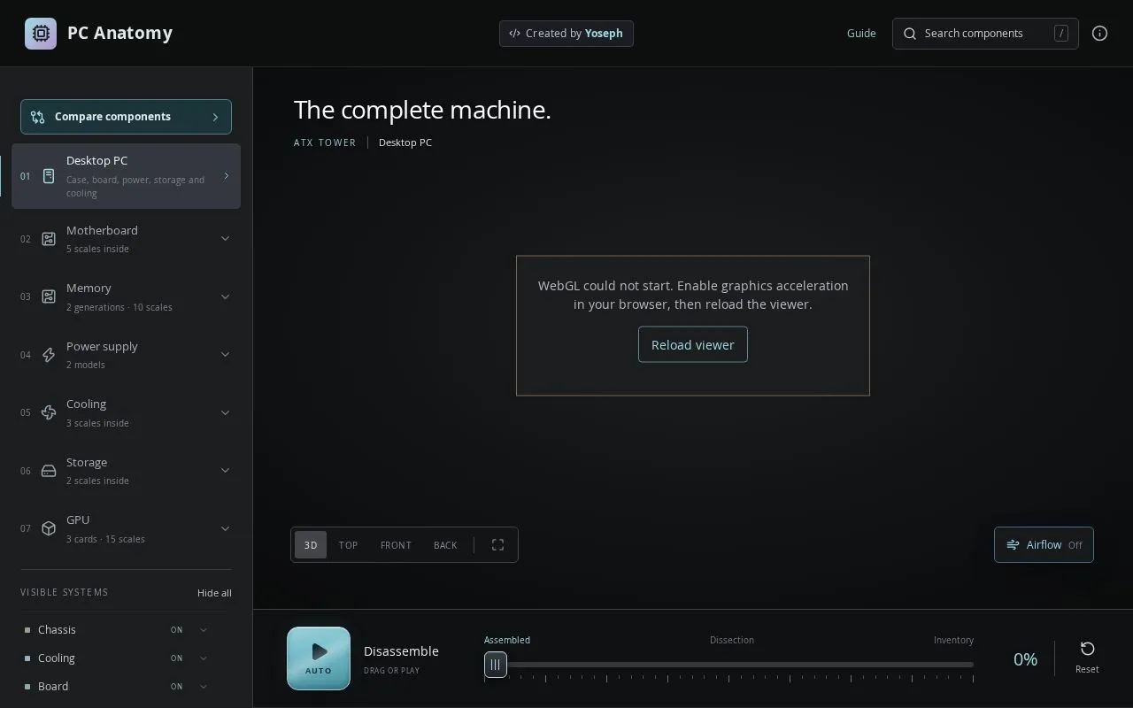Toggle Cooling system visibility ON switch
This screenshot has height=708, width=1133.
[177, 658]
